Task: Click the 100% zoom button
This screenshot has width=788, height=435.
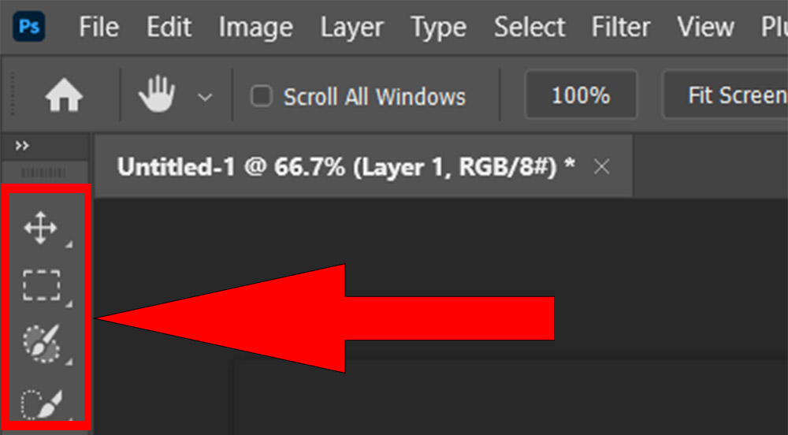Action: [581, 95]
